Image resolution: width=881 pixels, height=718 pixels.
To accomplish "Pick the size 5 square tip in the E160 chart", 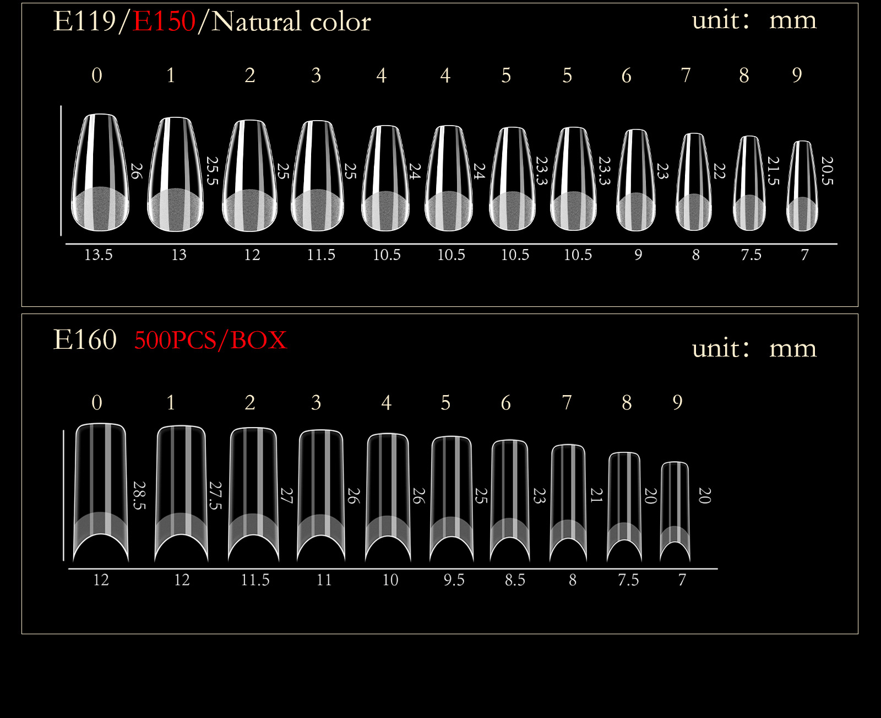I will coord(452,499).
